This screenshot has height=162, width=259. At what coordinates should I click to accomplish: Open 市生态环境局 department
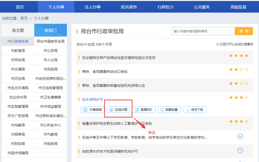(x=18, y=88)
